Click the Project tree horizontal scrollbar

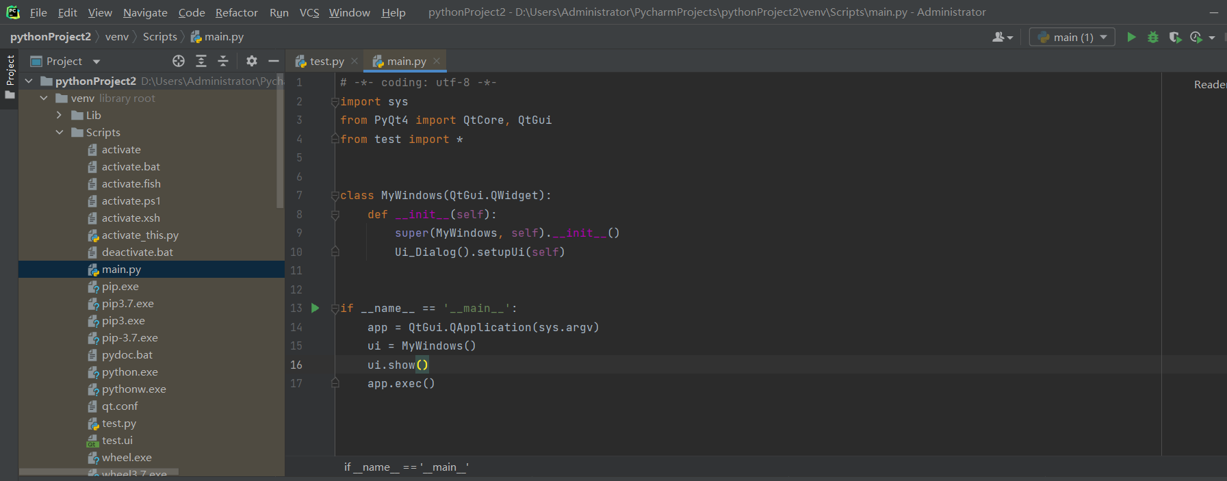pos(99,472)
